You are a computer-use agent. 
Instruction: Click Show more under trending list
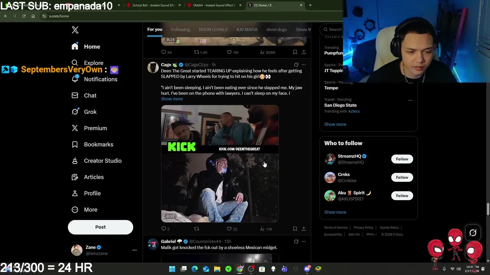[335, 125]
